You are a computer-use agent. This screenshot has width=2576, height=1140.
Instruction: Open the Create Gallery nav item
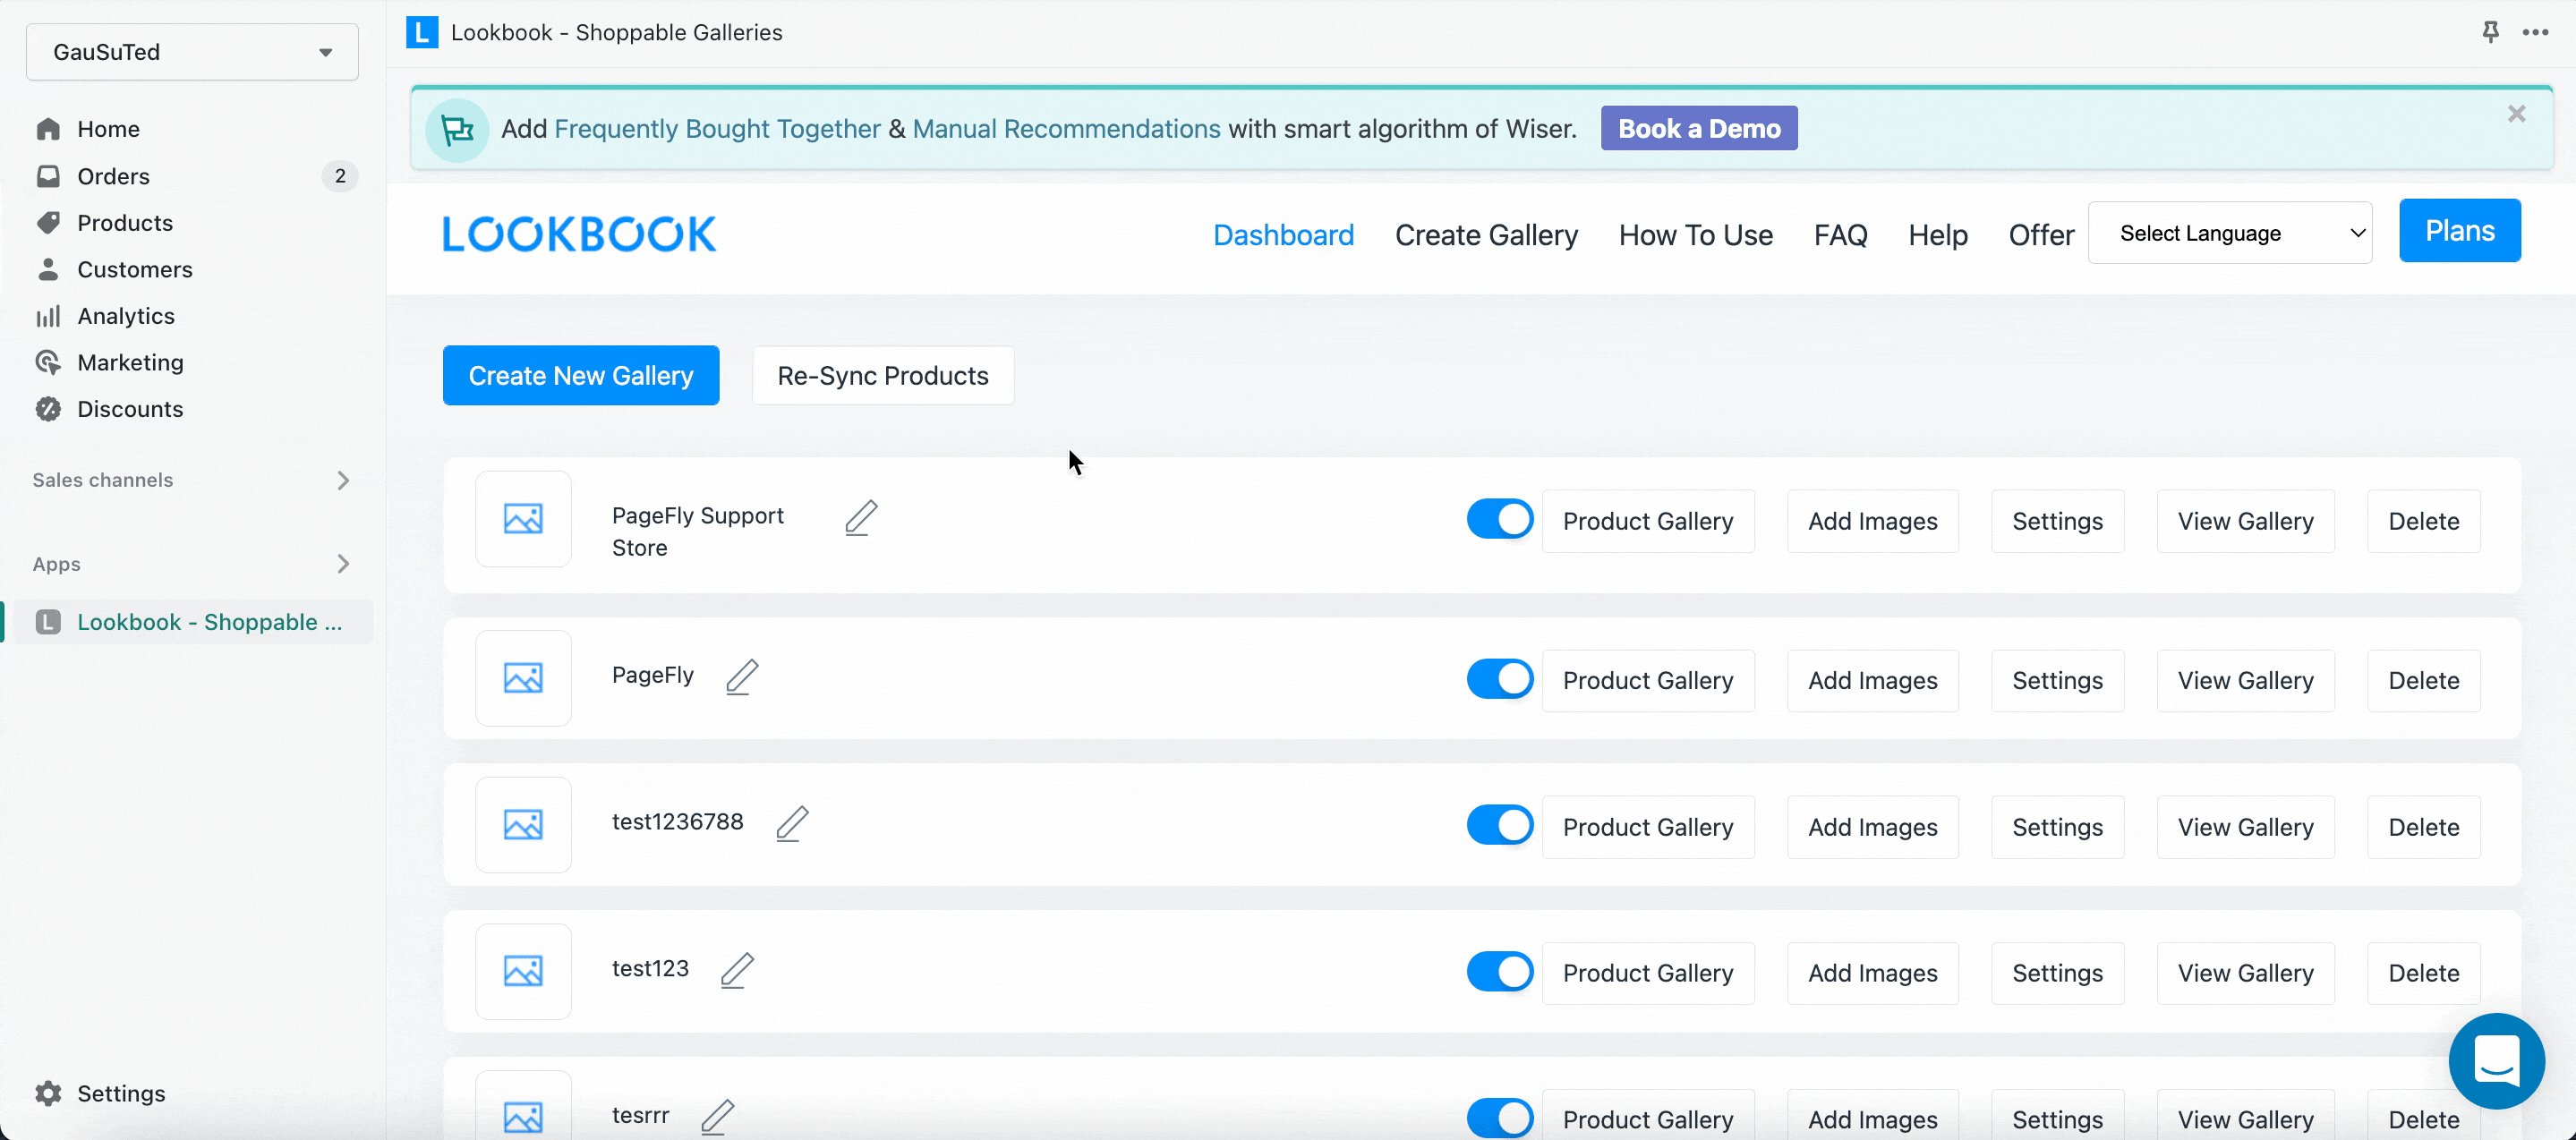tap(1486, 235)
